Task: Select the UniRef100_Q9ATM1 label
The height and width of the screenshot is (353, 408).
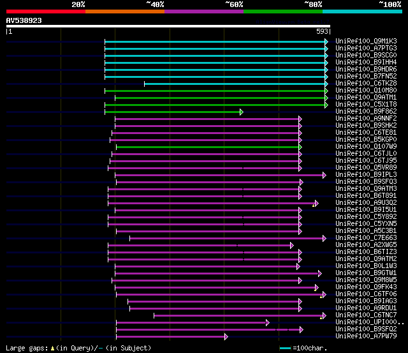Action: (x=366, y=98)
